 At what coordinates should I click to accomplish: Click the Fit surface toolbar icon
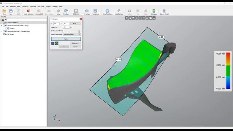pyautogui.click(x=87, y=11)
